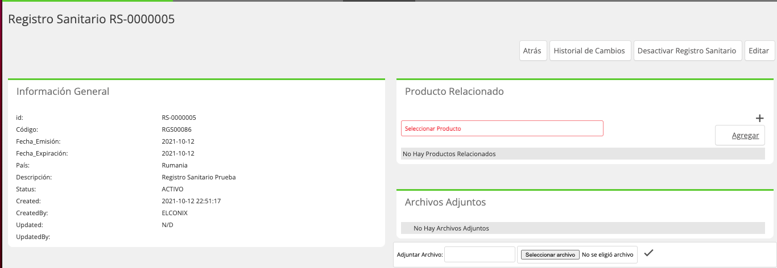Click the Adjuntar Archivo label
The height and width of the screenshot is (268, 777).
click(420, 255)
